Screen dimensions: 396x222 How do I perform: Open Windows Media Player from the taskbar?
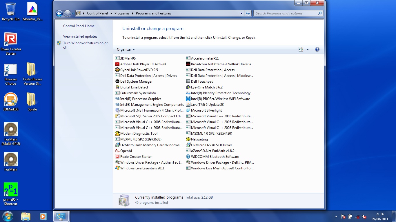coord(43,216)
